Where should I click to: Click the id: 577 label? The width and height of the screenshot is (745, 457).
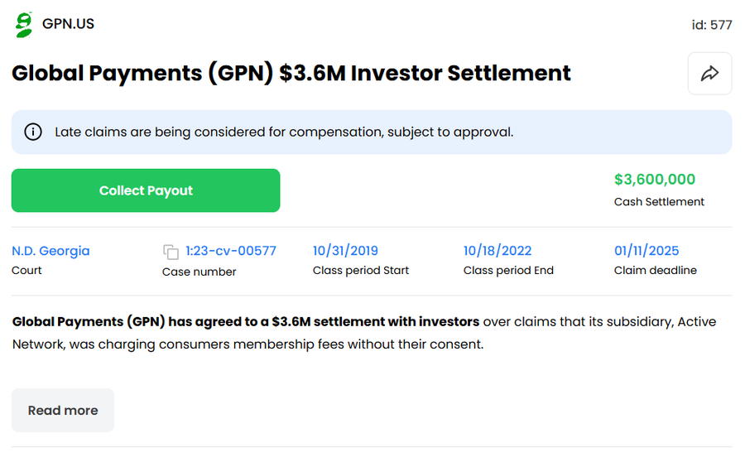(x=711, y=25)
